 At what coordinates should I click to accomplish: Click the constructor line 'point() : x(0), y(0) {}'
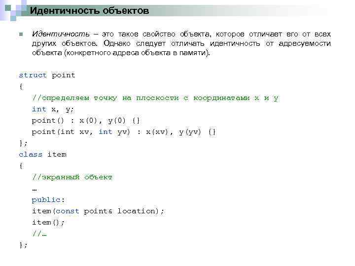click(86, 121)
